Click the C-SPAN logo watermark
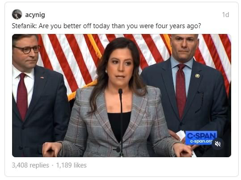The height and width of the screenshot is (180, 241). pyautogui.click(x=201, y=136)
